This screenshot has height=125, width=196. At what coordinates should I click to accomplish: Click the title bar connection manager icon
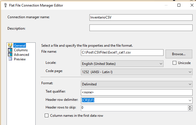pyautogui.click(x=5, y=5)
